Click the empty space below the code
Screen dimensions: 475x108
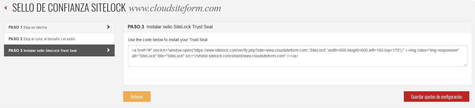coord(297,74)
